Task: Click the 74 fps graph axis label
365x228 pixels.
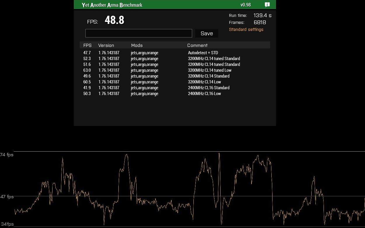Action: coord(7,155)
